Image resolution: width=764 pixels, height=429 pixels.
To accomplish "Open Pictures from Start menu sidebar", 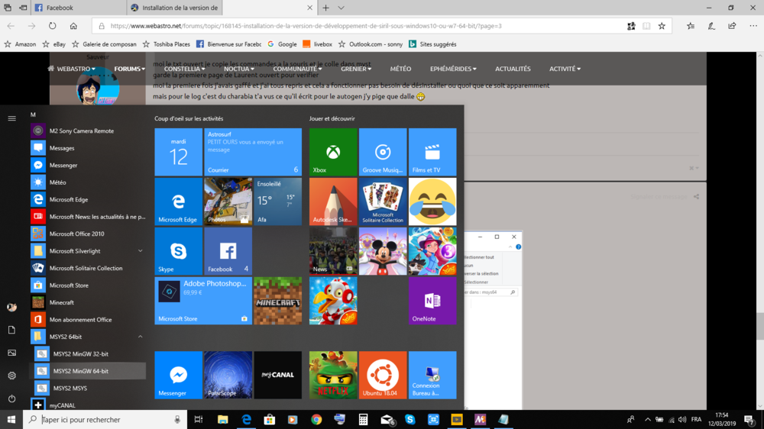I will (11, 353).
